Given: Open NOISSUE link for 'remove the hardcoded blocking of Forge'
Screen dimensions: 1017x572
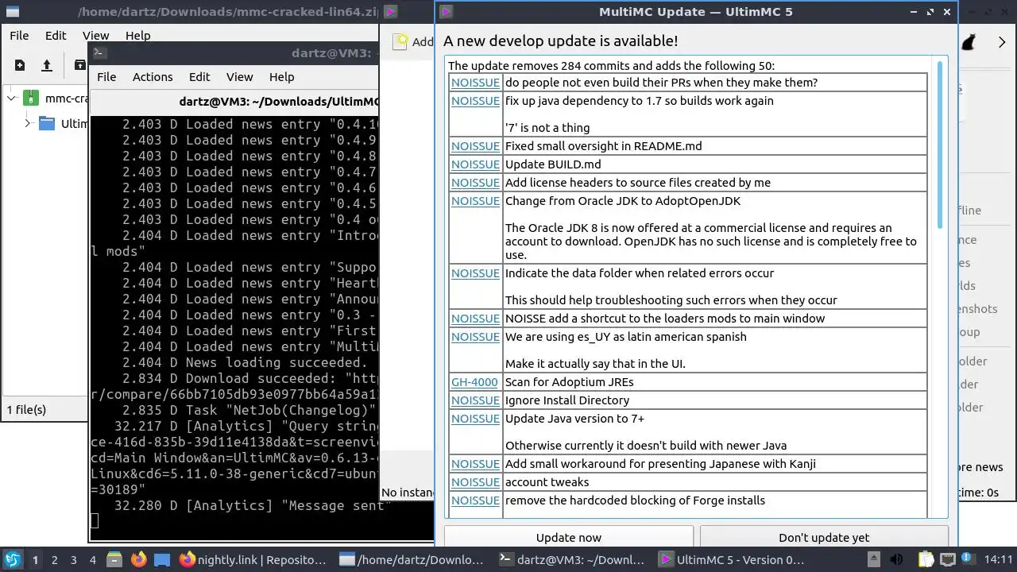Looking at the screenshot, I should click(x=475, y=500).
